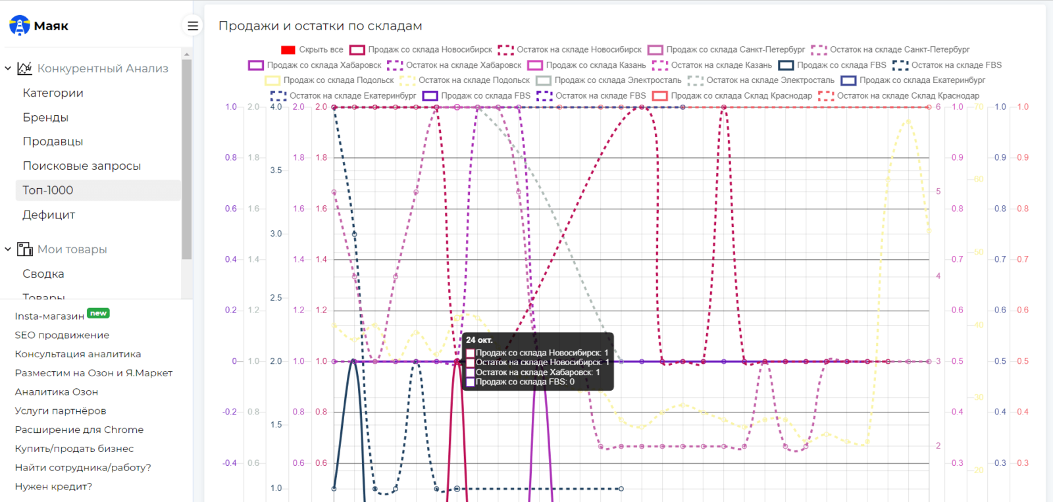
Task: Select Поисковые запросы in sidebar
Action: [x=82, y=166]
